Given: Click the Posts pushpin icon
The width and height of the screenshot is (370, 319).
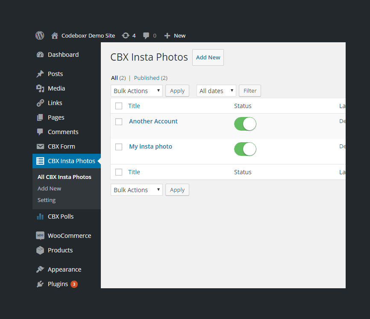Looking at the screenshot, I should tap(40, 74).
